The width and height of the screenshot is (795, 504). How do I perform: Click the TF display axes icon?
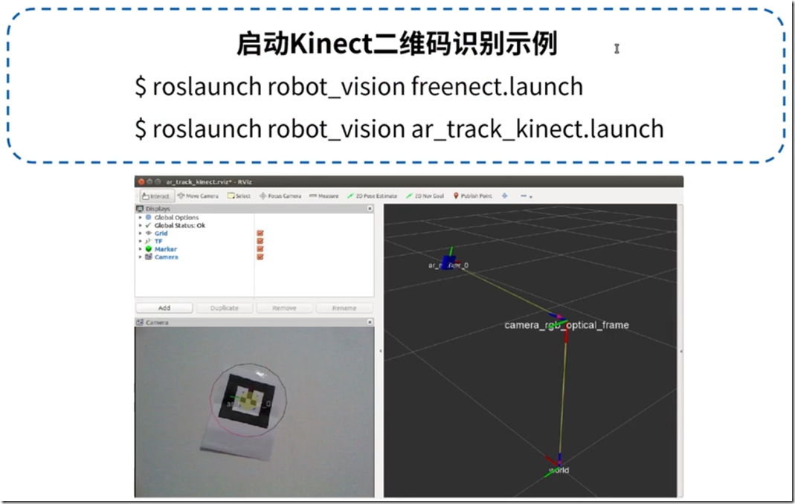[x=149, y=242]
